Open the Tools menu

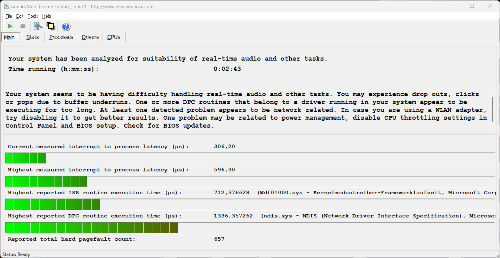pyautogui.click(x=33, y=16)
